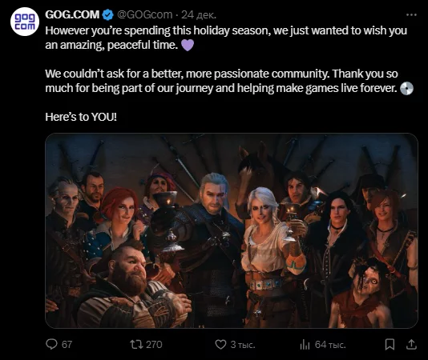Open the GOG.COM display name link
428x360 pixels.
pos(72,14)
